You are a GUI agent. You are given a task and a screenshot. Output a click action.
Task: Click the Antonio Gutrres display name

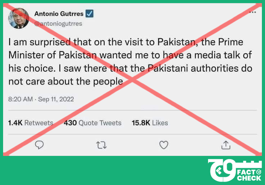(x=59, y=14)
